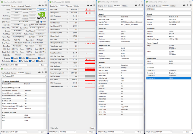The width and height of the screenshot is (193, 134).
Task: Click GPU-Z title bar icon of Graphics Card window
Action: coord(2,2)
